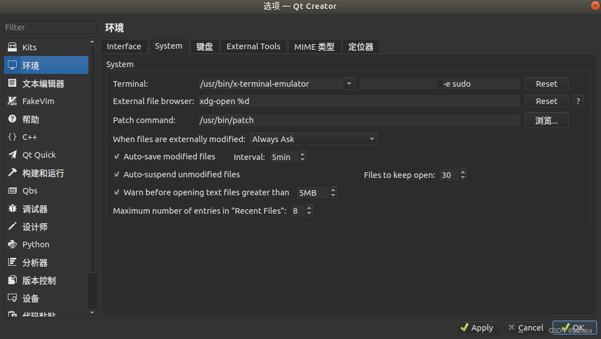Switch to the MIME 类型 tab
This screenshot has height=339, width=601.
[x=314, y=46]
